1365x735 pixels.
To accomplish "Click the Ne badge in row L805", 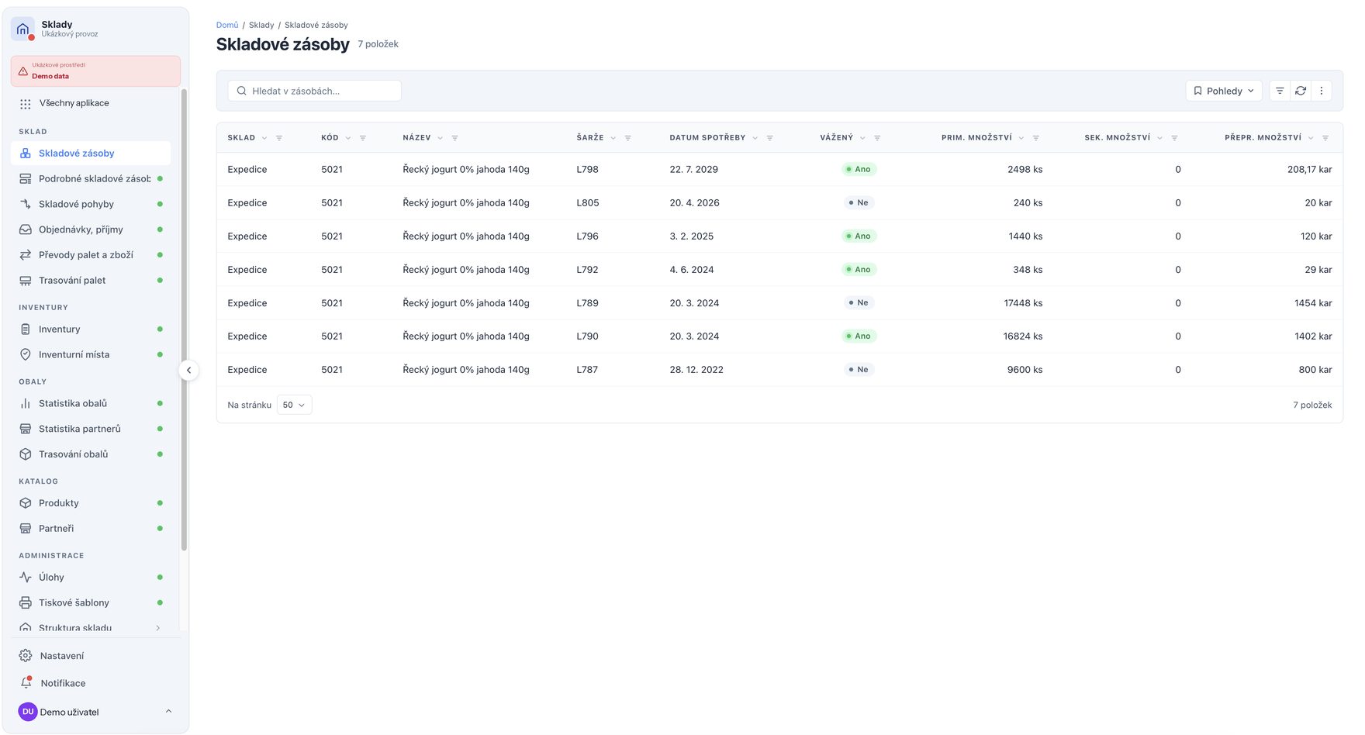I will pyautogui.click(x=858, y=202).
